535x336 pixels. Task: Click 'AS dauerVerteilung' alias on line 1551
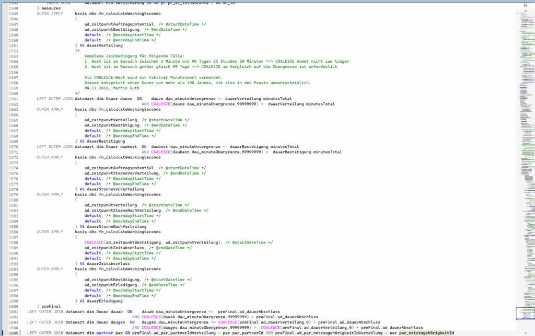101,45
